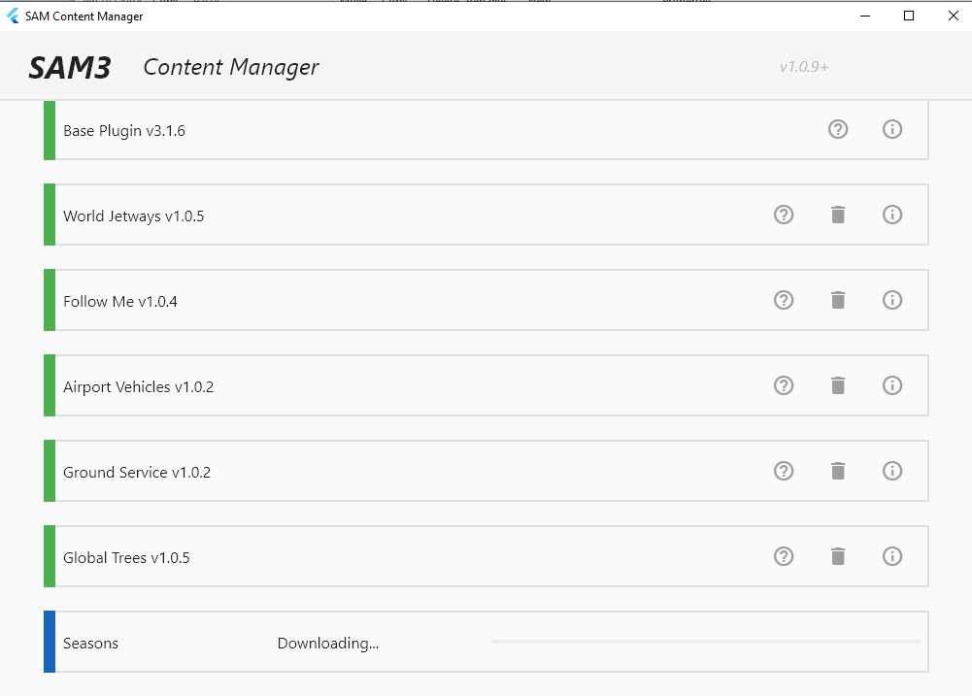Show info for Airport Vehicles

coord(892,385)
